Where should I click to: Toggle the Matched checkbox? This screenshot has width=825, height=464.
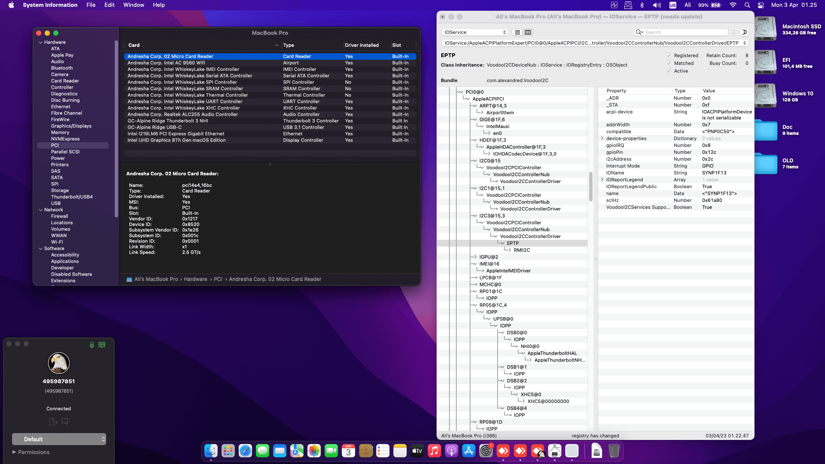pyautogui.click(x=669, y=63)
